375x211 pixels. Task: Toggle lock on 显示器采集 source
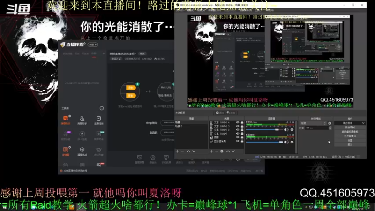tap(242, 141)
